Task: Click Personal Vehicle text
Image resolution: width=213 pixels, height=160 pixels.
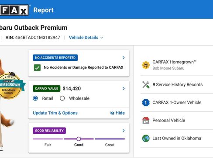Action: point(169,120)
